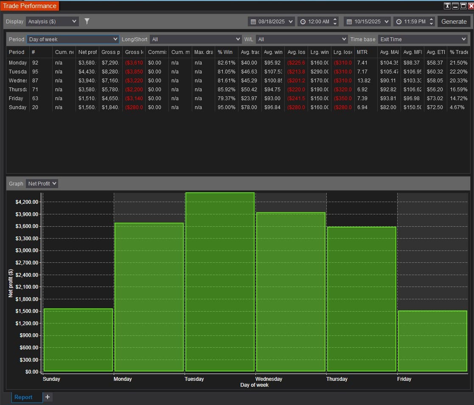Adjust the 11:59 PM end time stepper

tap(431, 21)
